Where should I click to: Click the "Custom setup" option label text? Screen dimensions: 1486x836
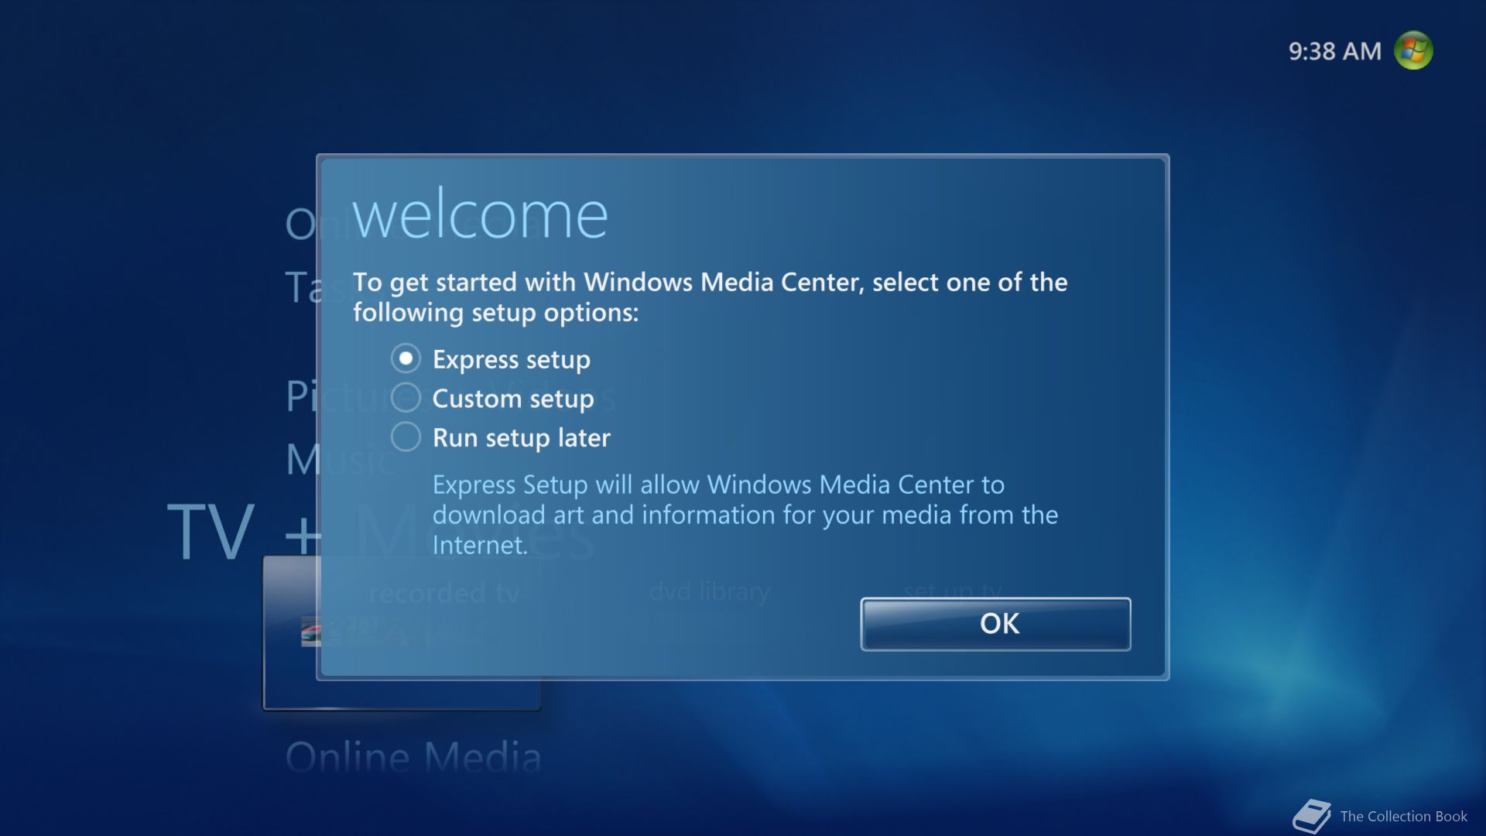click(512, 399)
